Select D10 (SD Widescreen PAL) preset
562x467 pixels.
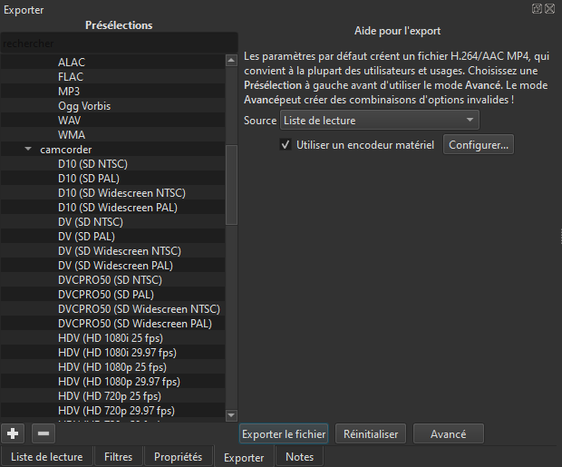pyautogui.click(x=113, y=208)
